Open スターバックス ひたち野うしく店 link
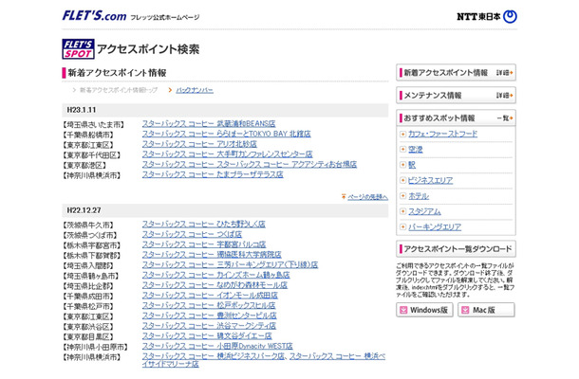The height and width of the screenshot is (379, 579). click(204, 225)
